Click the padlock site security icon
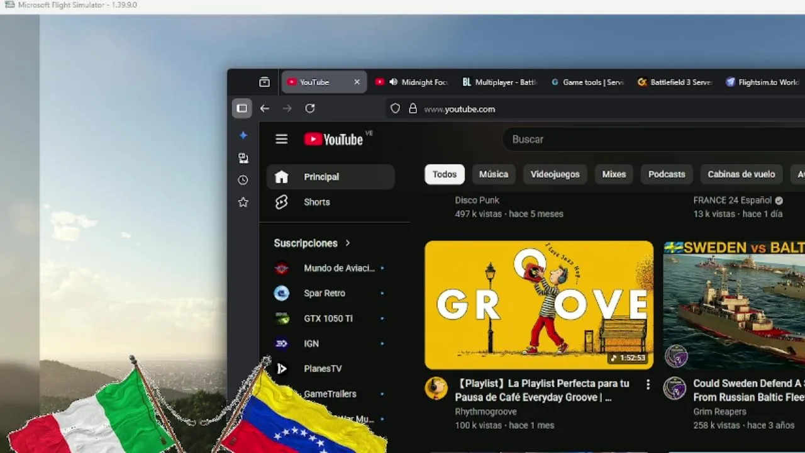805x453 pixels. click(x=413, y=109)
